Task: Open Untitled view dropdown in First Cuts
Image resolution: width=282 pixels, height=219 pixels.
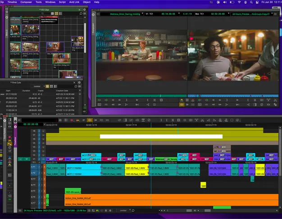Action: [38, 86]
